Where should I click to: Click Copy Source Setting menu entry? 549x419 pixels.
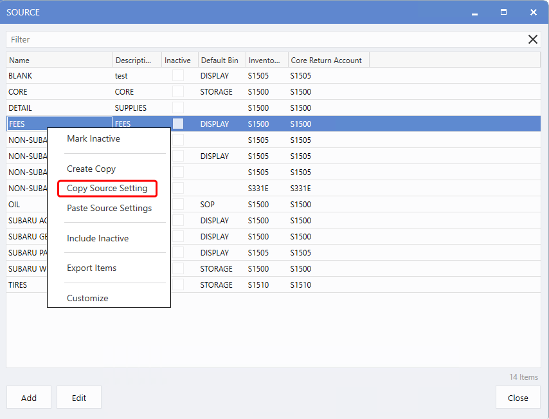pyautogui.click(x=107, y=189)
